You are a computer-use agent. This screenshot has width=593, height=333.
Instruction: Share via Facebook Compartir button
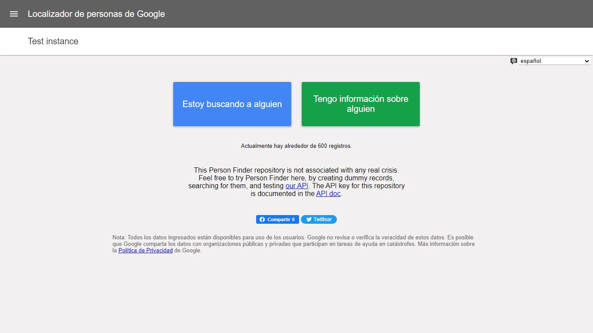[277, 219]
